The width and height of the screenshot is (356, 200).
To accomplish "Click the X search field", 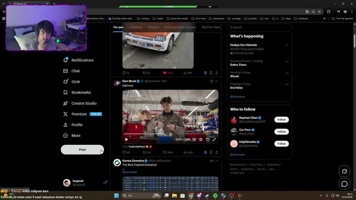I will (259, 27).
